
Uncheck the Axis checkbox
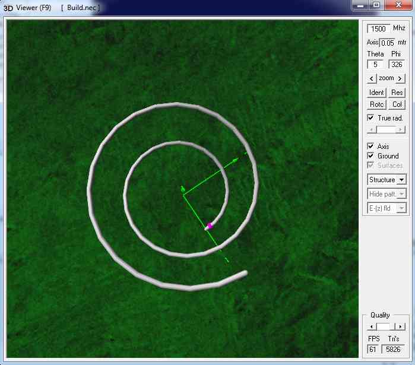coord(371,147)
